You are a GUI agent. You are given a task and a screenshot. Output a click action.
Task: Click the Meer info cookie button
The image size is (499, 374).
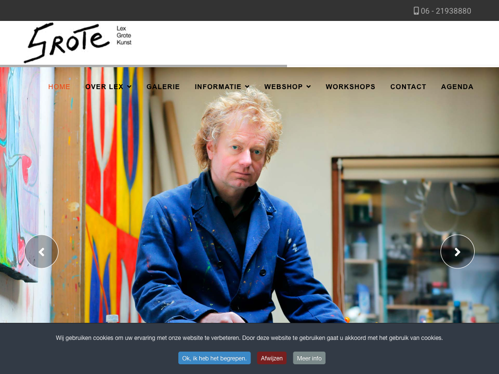coord(309,358)
